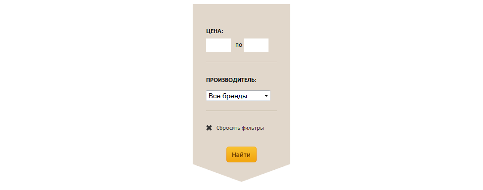Image resolution: width=483 pixels, height=190 pixels.
Task: Focus the maximum price field after по
Action: [256, 45]
